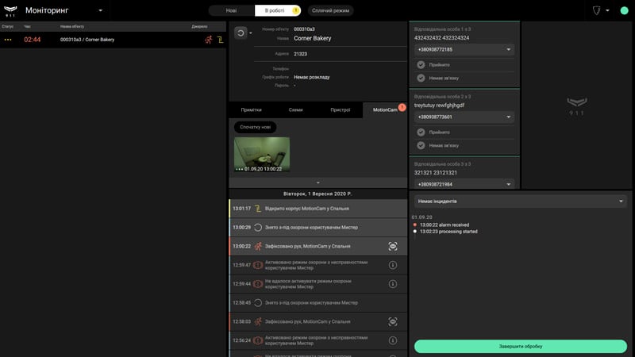Click motion icon on the 12:58:03 event
Screen dimensions: 635x357
(x=258, y=321)
